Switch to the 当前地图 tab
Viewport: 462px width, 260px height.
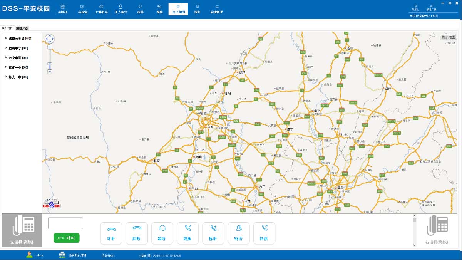coord(7,29)
